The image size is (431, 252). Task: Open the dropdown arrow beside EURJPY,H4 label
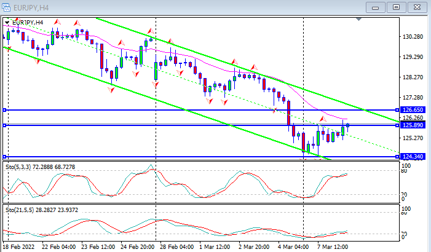pos(7,23)
